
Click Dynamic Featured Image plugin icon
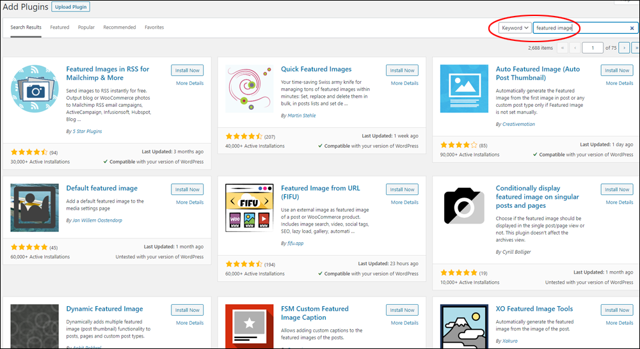[35, 326]
